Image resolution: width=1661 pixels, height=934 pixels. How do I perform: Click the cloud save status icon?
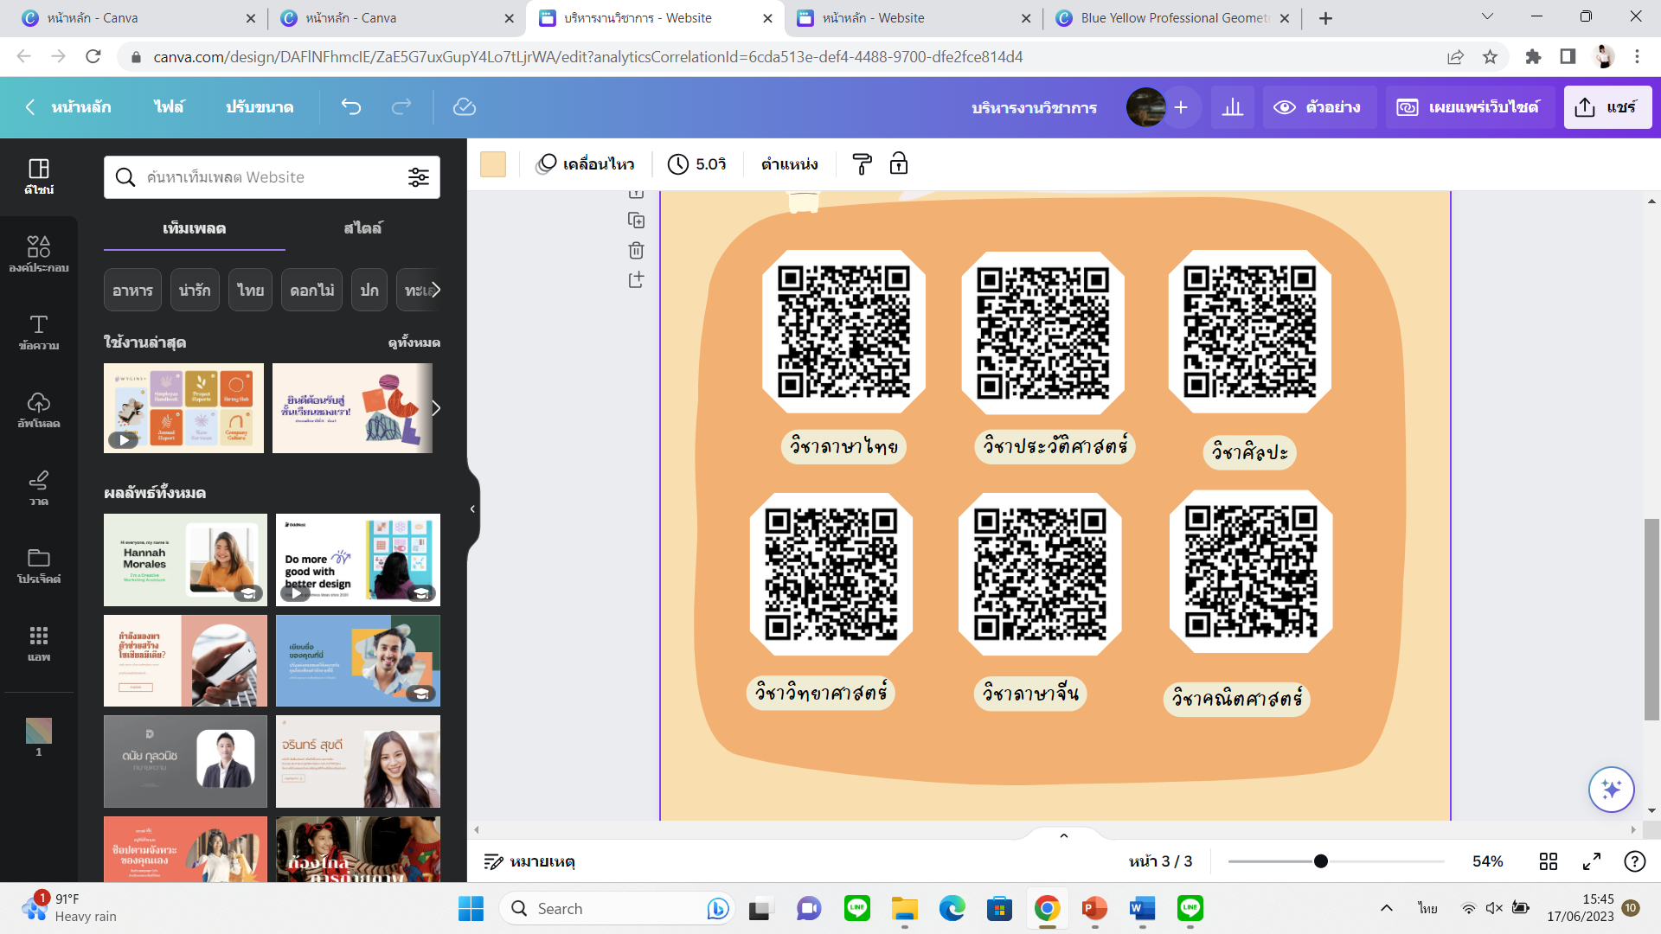click(465, 107)
